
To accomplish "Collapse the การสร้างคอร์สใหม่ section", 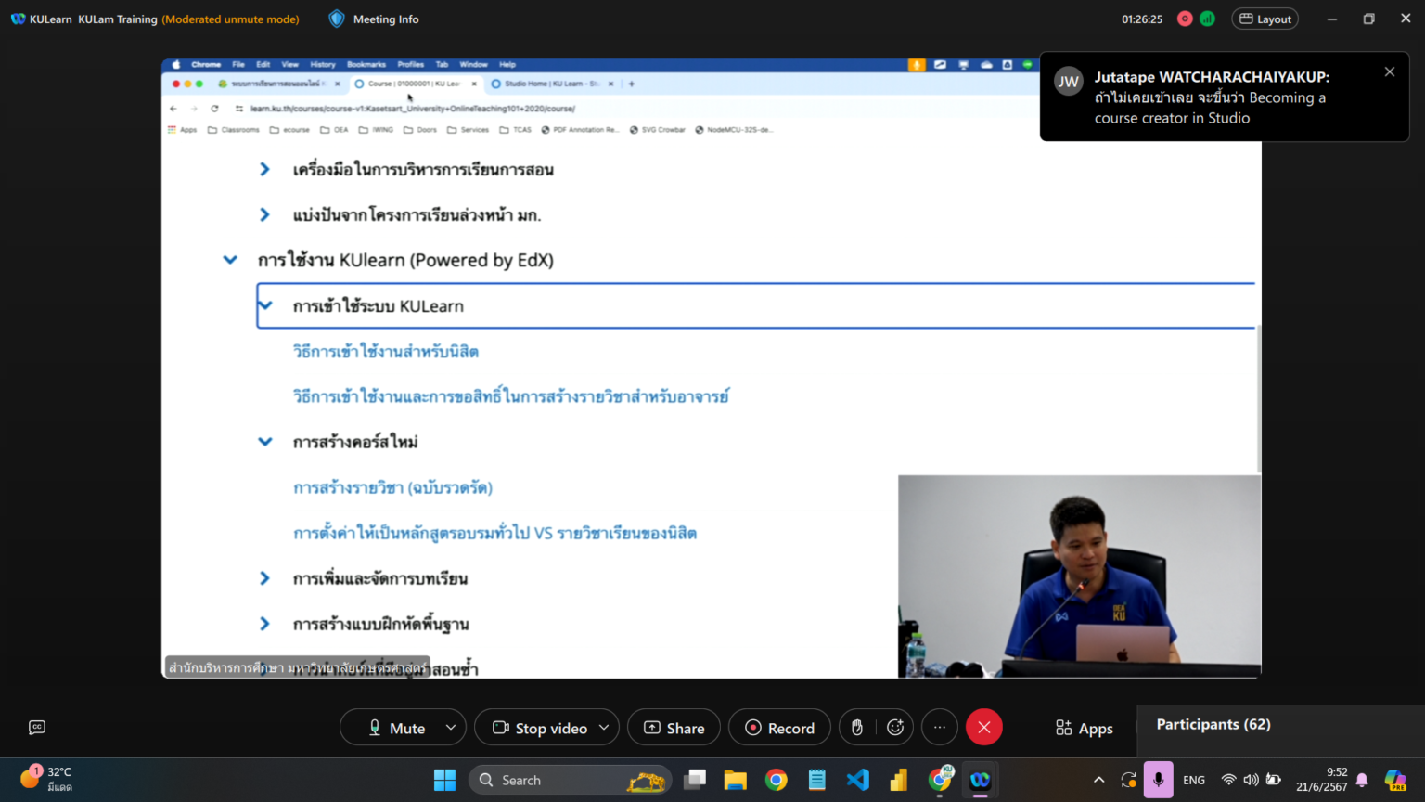I will [x=265, y=441].
